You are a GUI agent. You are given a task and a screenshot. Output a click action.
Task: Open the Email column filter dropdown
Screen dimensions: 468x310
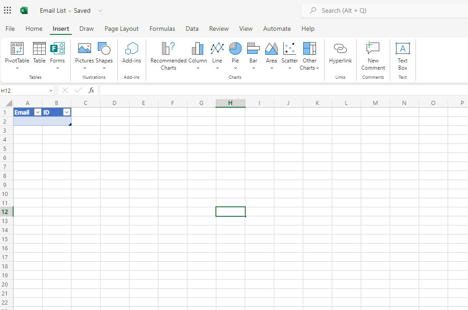point(37,112)
